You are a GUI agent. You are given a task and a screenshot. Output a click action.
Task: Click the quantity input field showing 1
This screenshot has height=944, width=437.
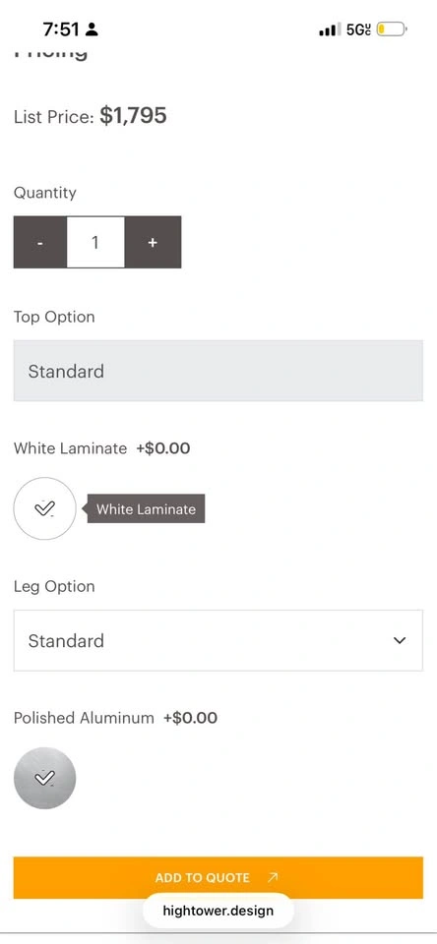coord(95,242)
